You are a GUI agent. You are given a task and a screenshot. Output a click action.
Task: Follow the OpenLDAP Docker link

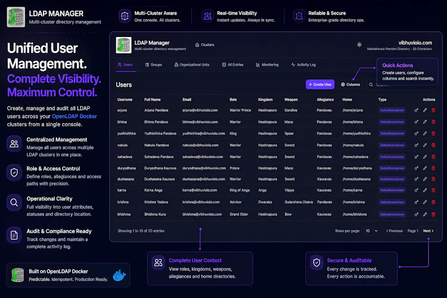(74, 116)
